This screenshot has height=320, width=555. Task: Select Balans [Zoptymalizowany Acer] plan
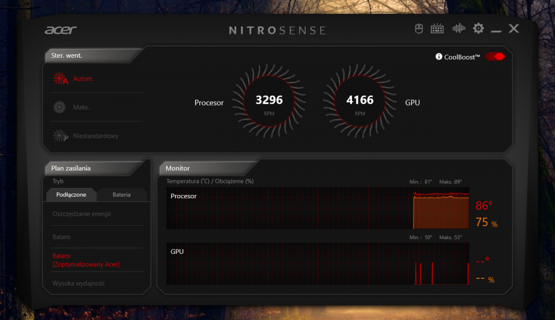pos(85,260)
